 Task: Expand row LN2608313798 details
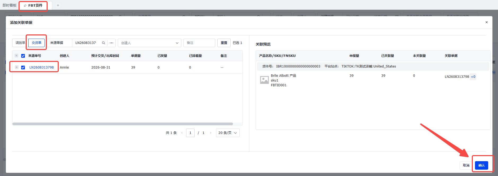tap(17, 67)
